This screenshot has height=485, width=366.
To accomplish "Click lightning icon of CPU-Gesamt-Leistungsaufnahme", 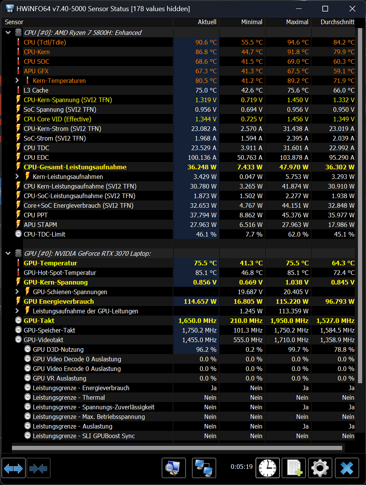I will click(18, 167).
